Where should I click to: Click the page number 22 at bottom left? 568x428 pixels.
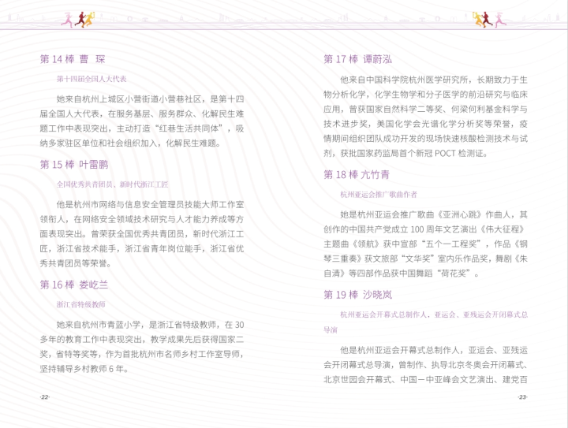(x=44, y=397)
